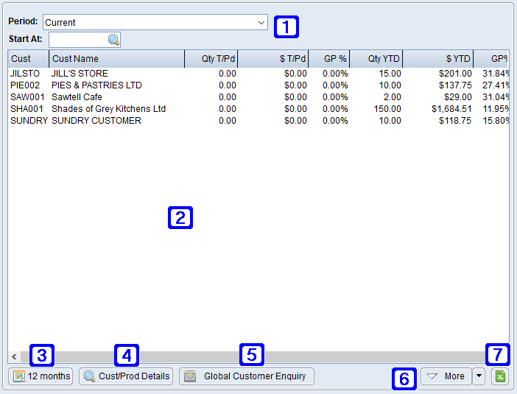Click $1,684.51 YTD value
The image size is (517, 394).
[451, 109]
